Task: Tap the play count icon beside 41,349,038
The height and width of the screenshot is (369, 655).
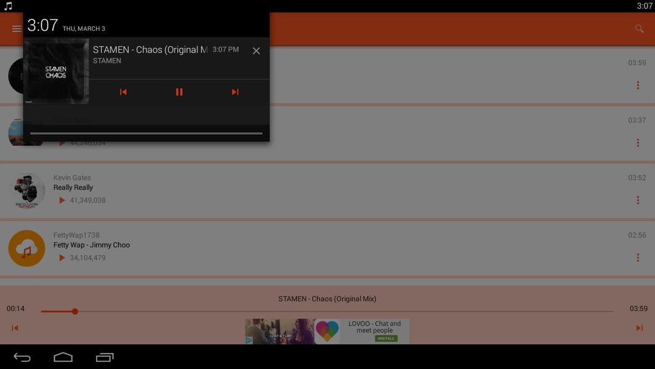Action: pos(62,200)
